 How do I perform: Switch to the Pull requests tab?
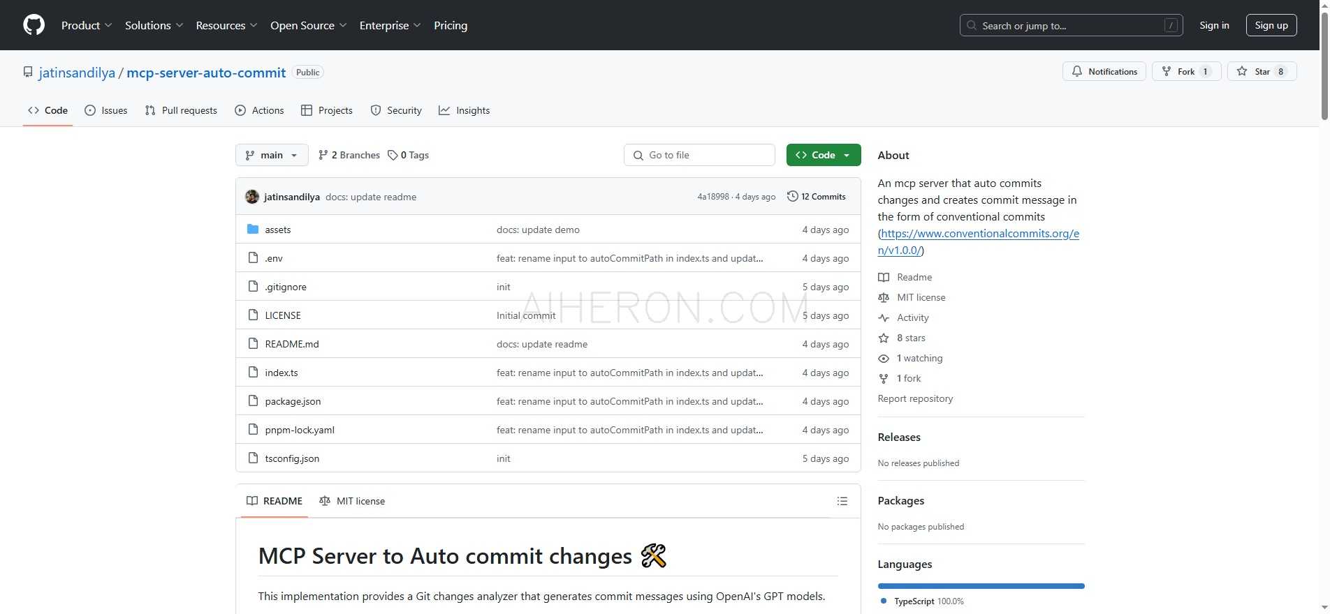click(181, 110)
